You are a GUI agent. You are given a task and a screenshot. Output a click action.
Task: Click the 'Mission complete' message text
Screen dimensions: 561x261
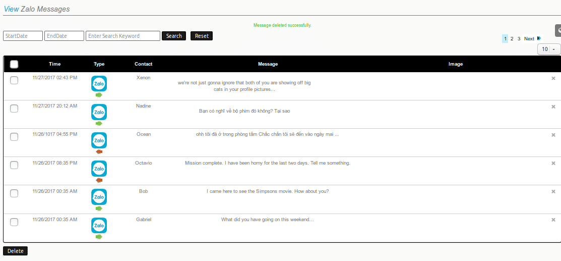(x=268, y=163)
